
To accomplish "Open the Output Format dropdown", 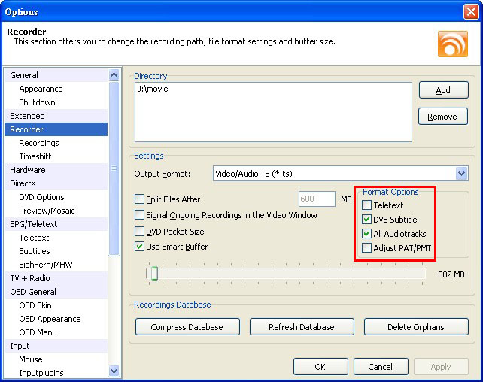I will click(461, 174).
